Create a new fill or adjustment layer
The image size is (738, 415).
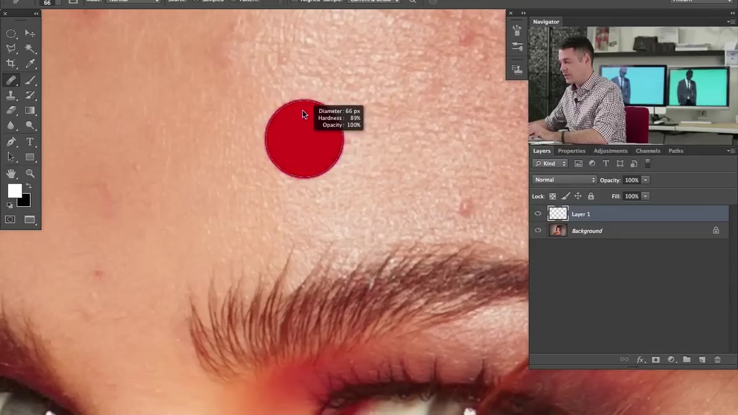tap(671, 360)
